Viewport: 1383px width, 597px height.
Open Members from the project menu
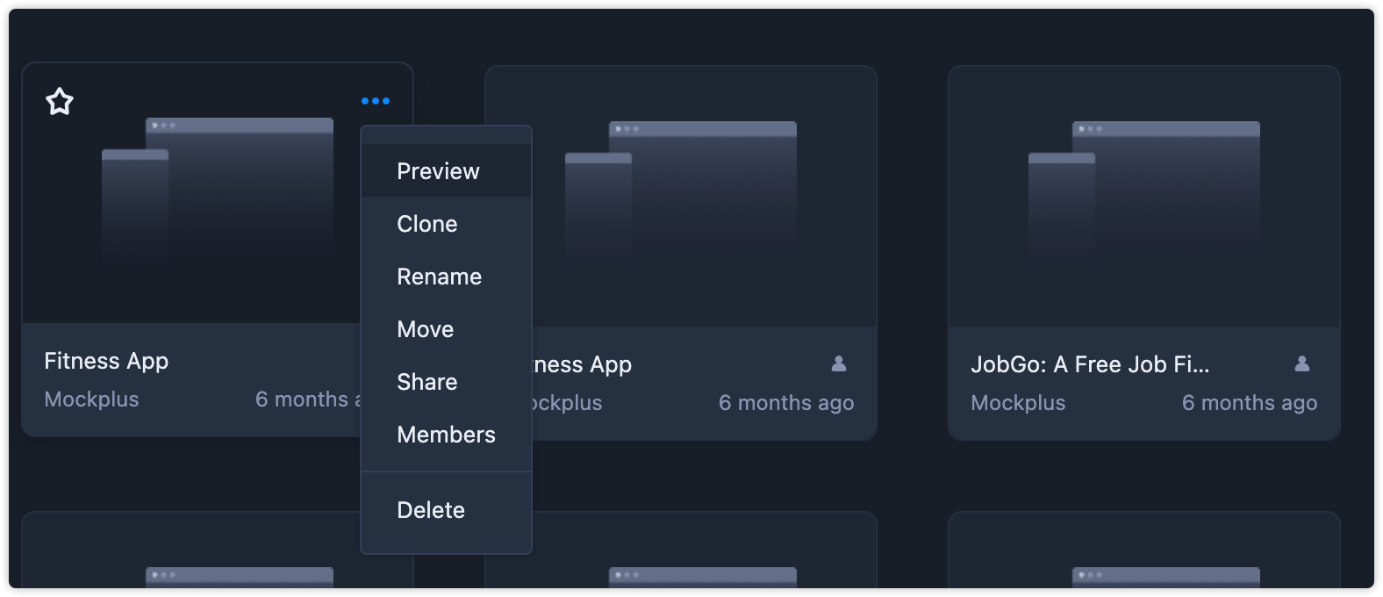[446, 435]
